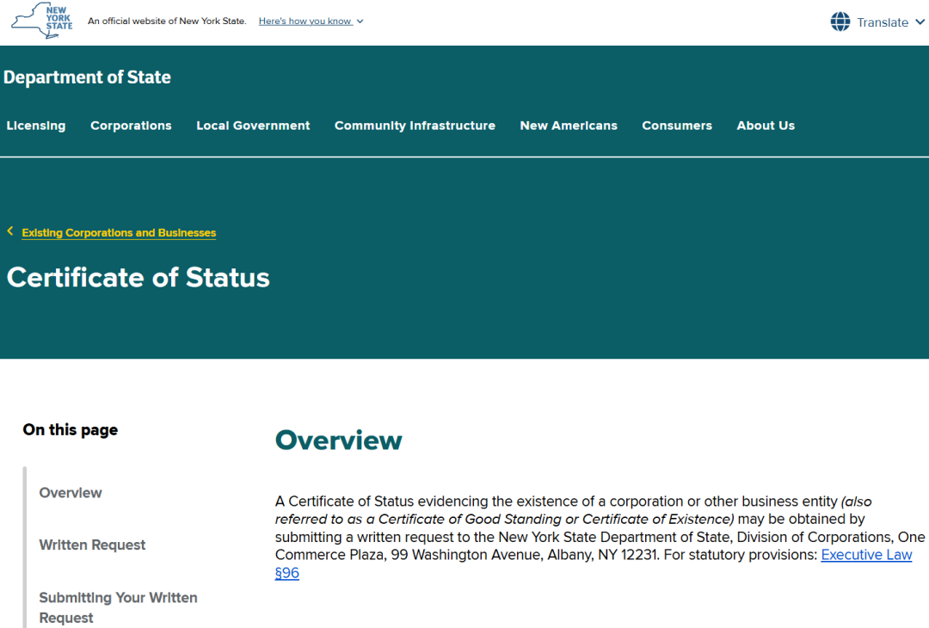
Task: Go to Department of State home
Action: (87, 77)
